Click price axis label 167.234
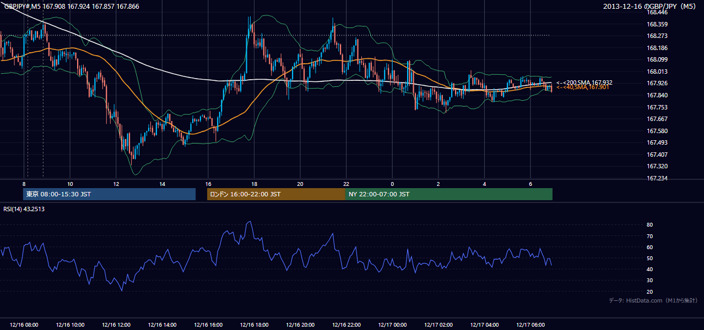Screen dimensions: 704x330 657,178
